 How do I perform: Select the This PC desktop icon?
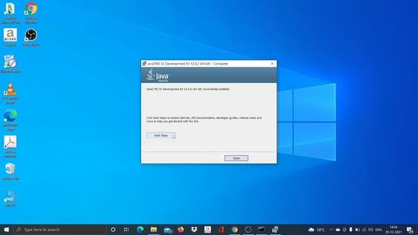point(10,198)
